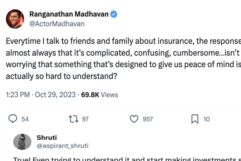Open Shruti's profile avatar

[x=22, y=142]
